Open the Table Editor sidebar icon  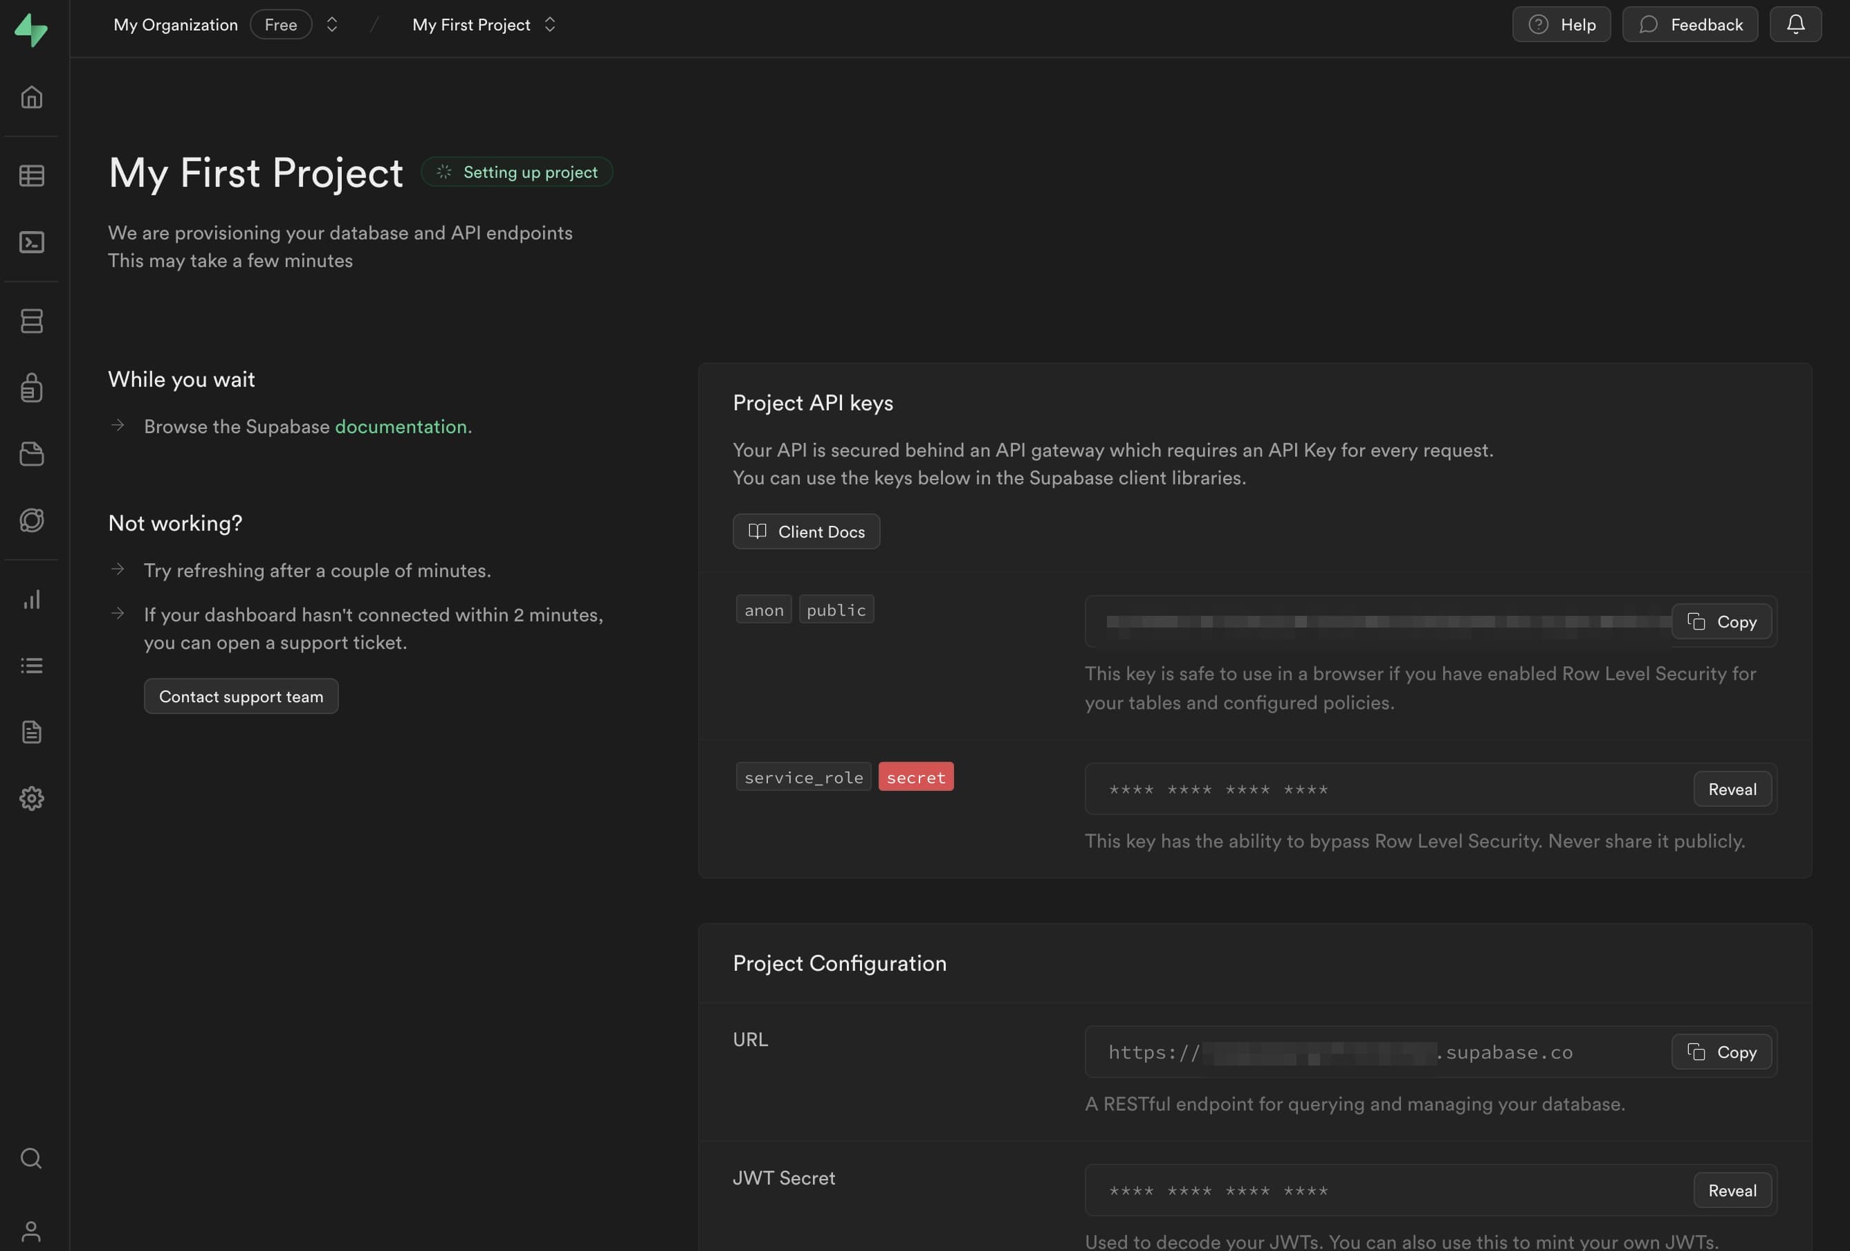[31, 175]
